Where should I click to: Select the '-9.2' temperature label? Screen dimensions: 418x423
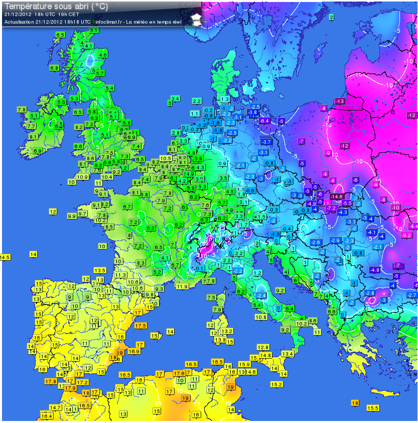point(406,235)
